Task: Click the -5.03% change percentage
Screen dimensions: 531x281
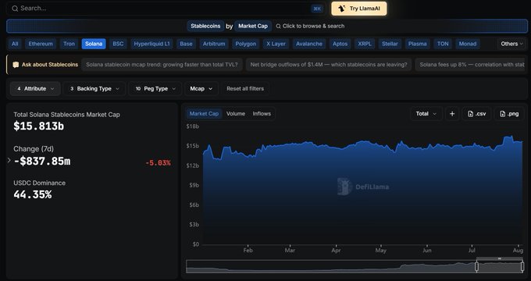Action: pos(158,163)
